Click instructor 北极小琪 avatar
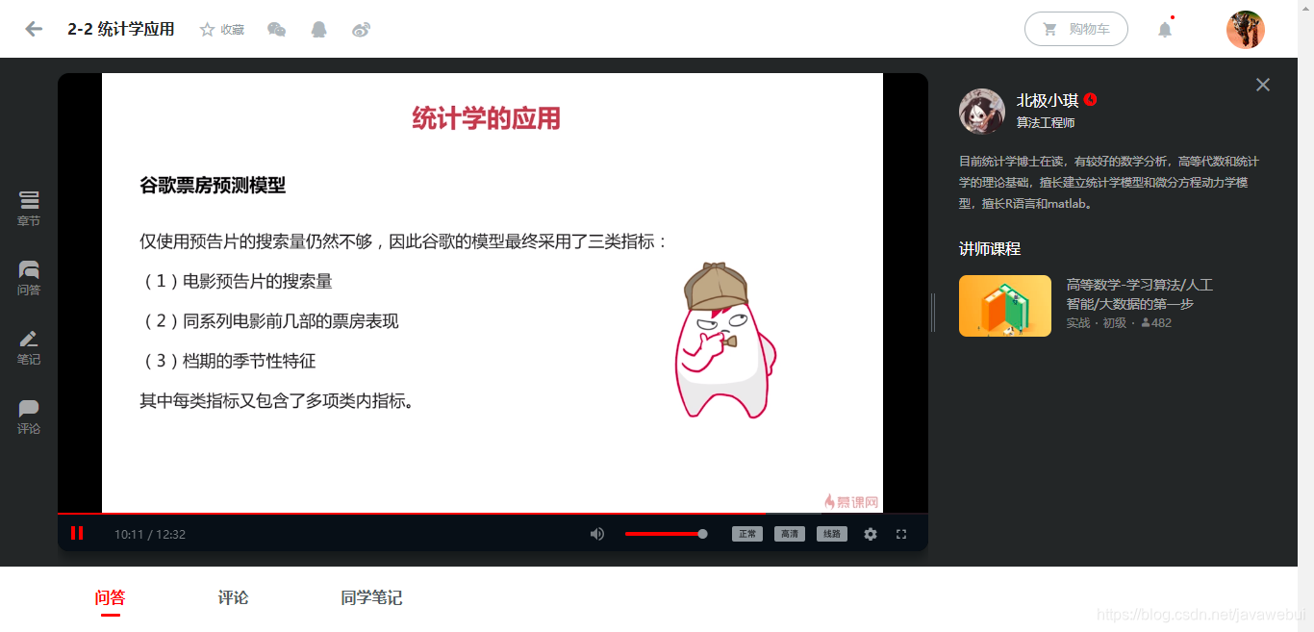Screen dimensions: 1314x632 pyautogui.click(x=982, y=112)
